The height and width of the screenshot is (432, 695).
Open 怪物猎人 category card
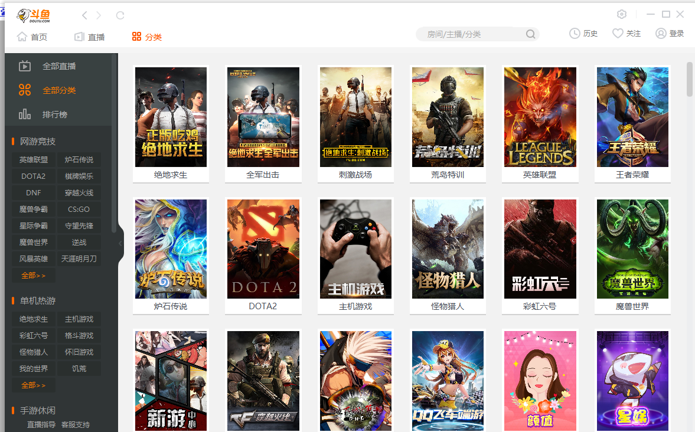tap(448, 256)
